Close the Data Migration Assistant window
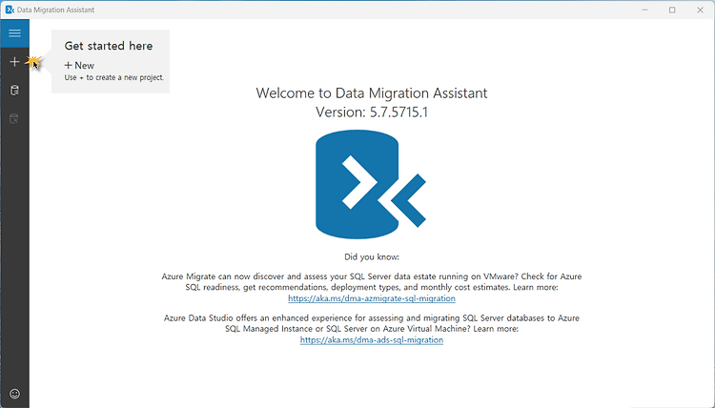The height and width of the screenshot is (408, 715). point(700,10)
